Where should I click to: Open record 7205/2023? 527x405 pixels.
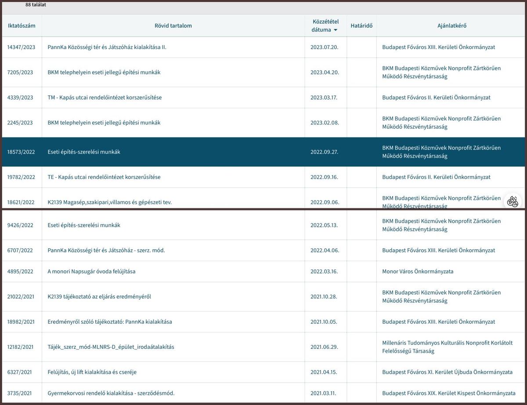[20, 72]
